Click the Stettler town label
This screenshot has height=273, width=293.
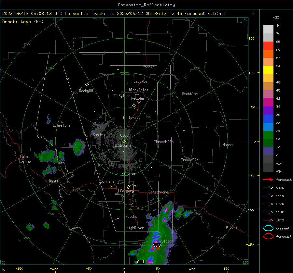click(x=190, y=94)
